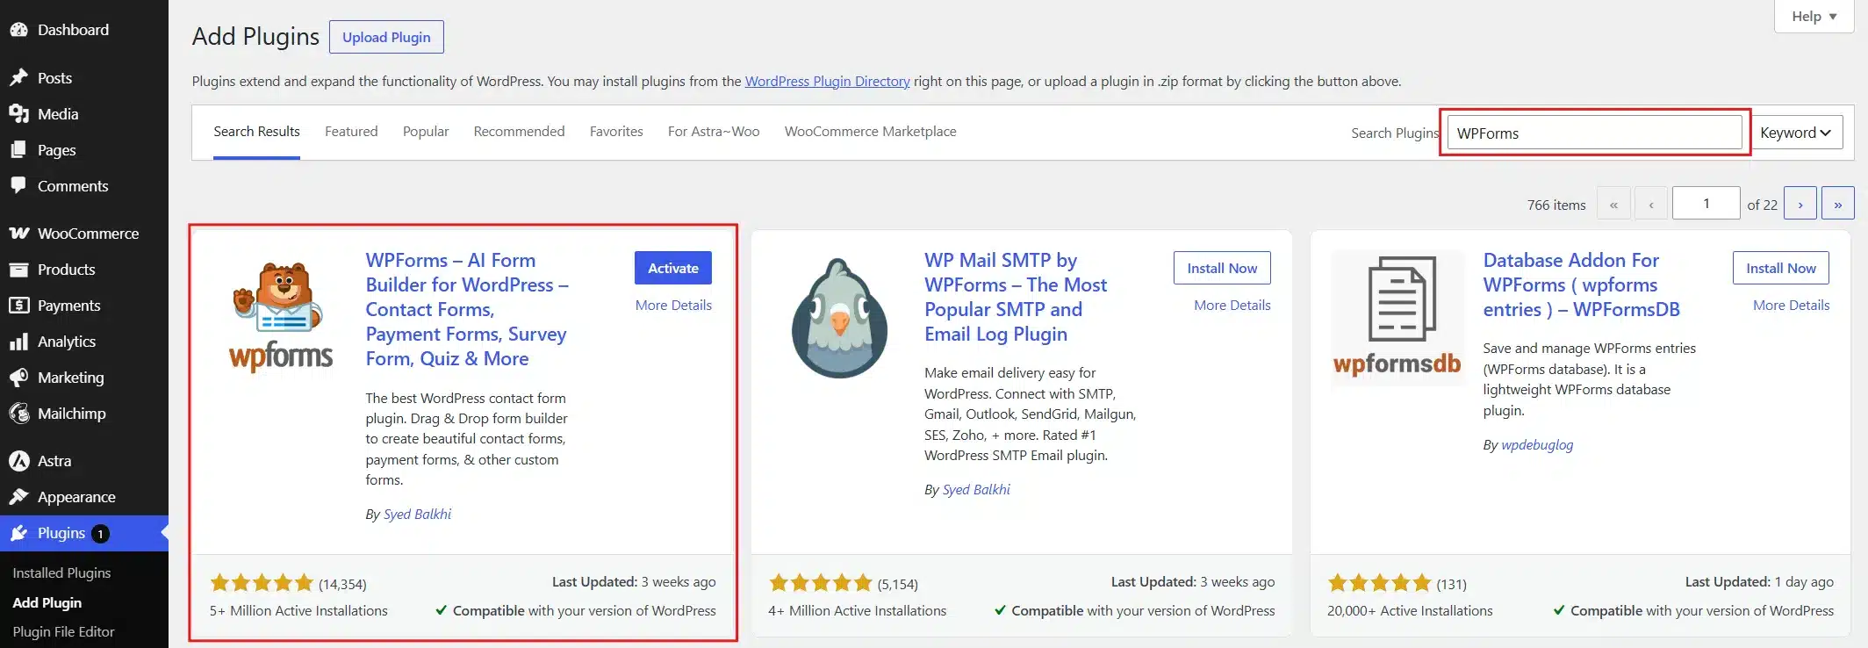Click the WP Mail SMTP pigeon logo
The image size is (1868, 648).
point(839,318)
